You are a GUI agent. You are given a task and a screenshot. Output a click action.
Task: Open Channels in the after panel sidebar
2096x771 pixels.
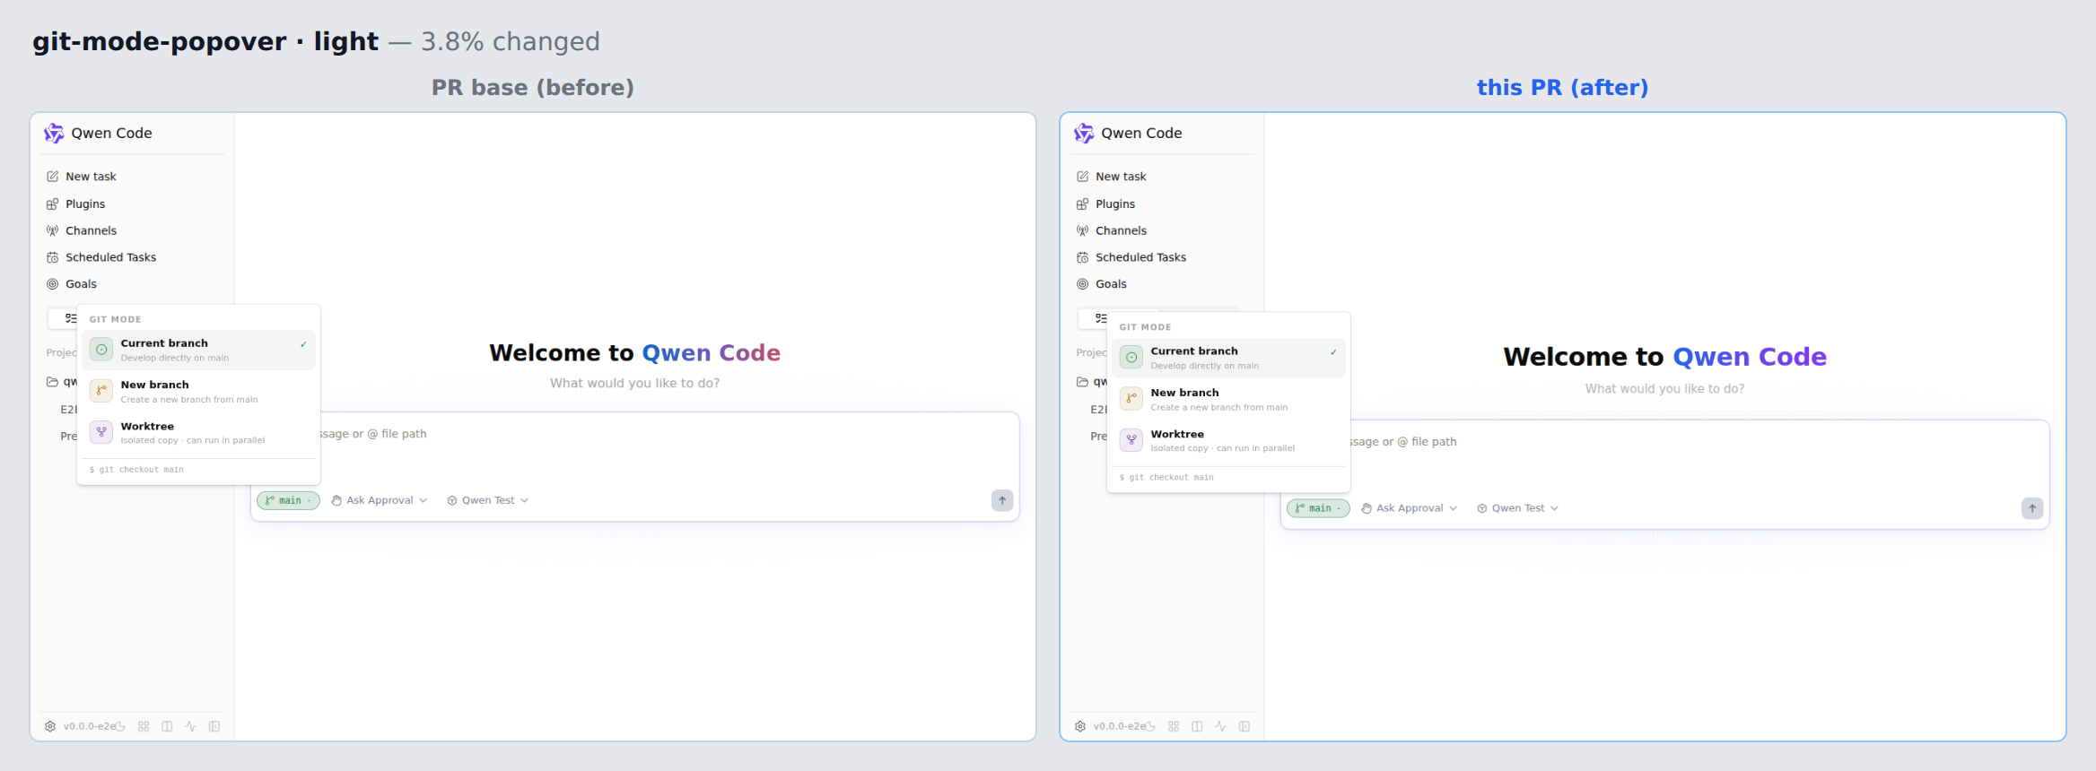1164,230
